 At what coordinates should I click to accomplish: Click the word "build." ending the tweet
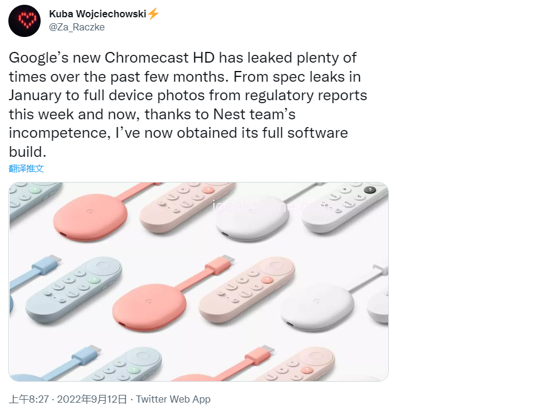(27, 150)
